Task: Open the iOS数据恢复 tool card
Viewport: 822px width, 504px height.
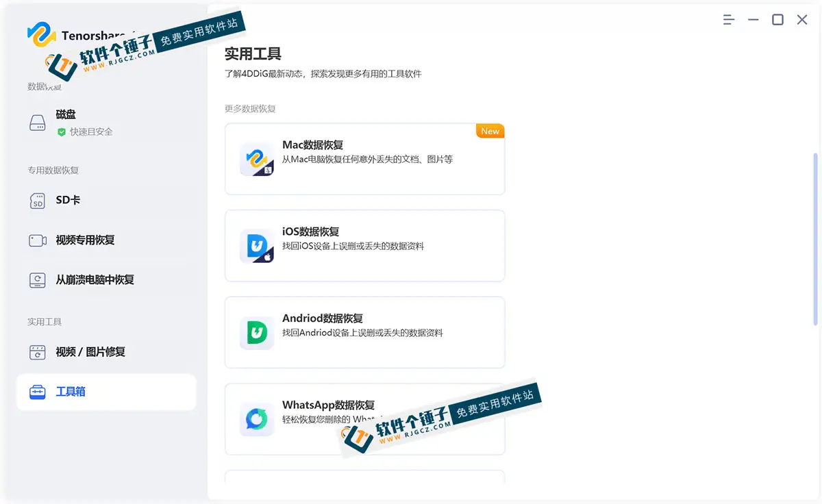Action: (x=364, y=245)
